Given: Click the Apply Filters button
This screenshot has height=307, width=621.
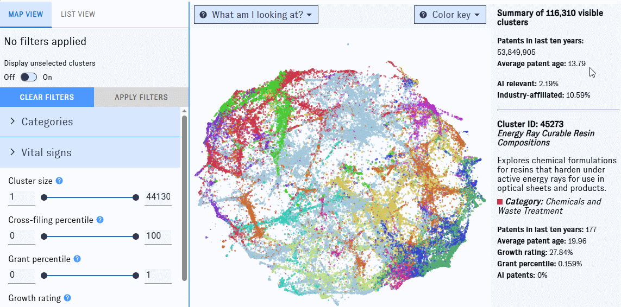Looking at the screenshot, I should coord(141,97).
